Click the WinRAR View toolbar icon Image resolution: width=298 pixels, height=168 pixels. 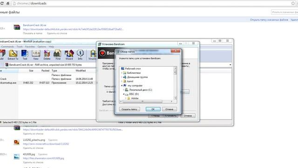click(36, 55)
